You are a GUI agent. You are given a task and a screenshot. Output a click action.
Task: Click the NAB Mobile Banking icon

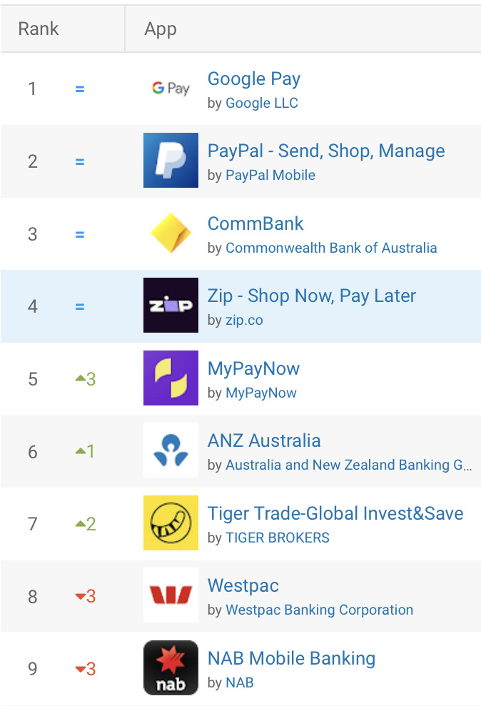171,668
